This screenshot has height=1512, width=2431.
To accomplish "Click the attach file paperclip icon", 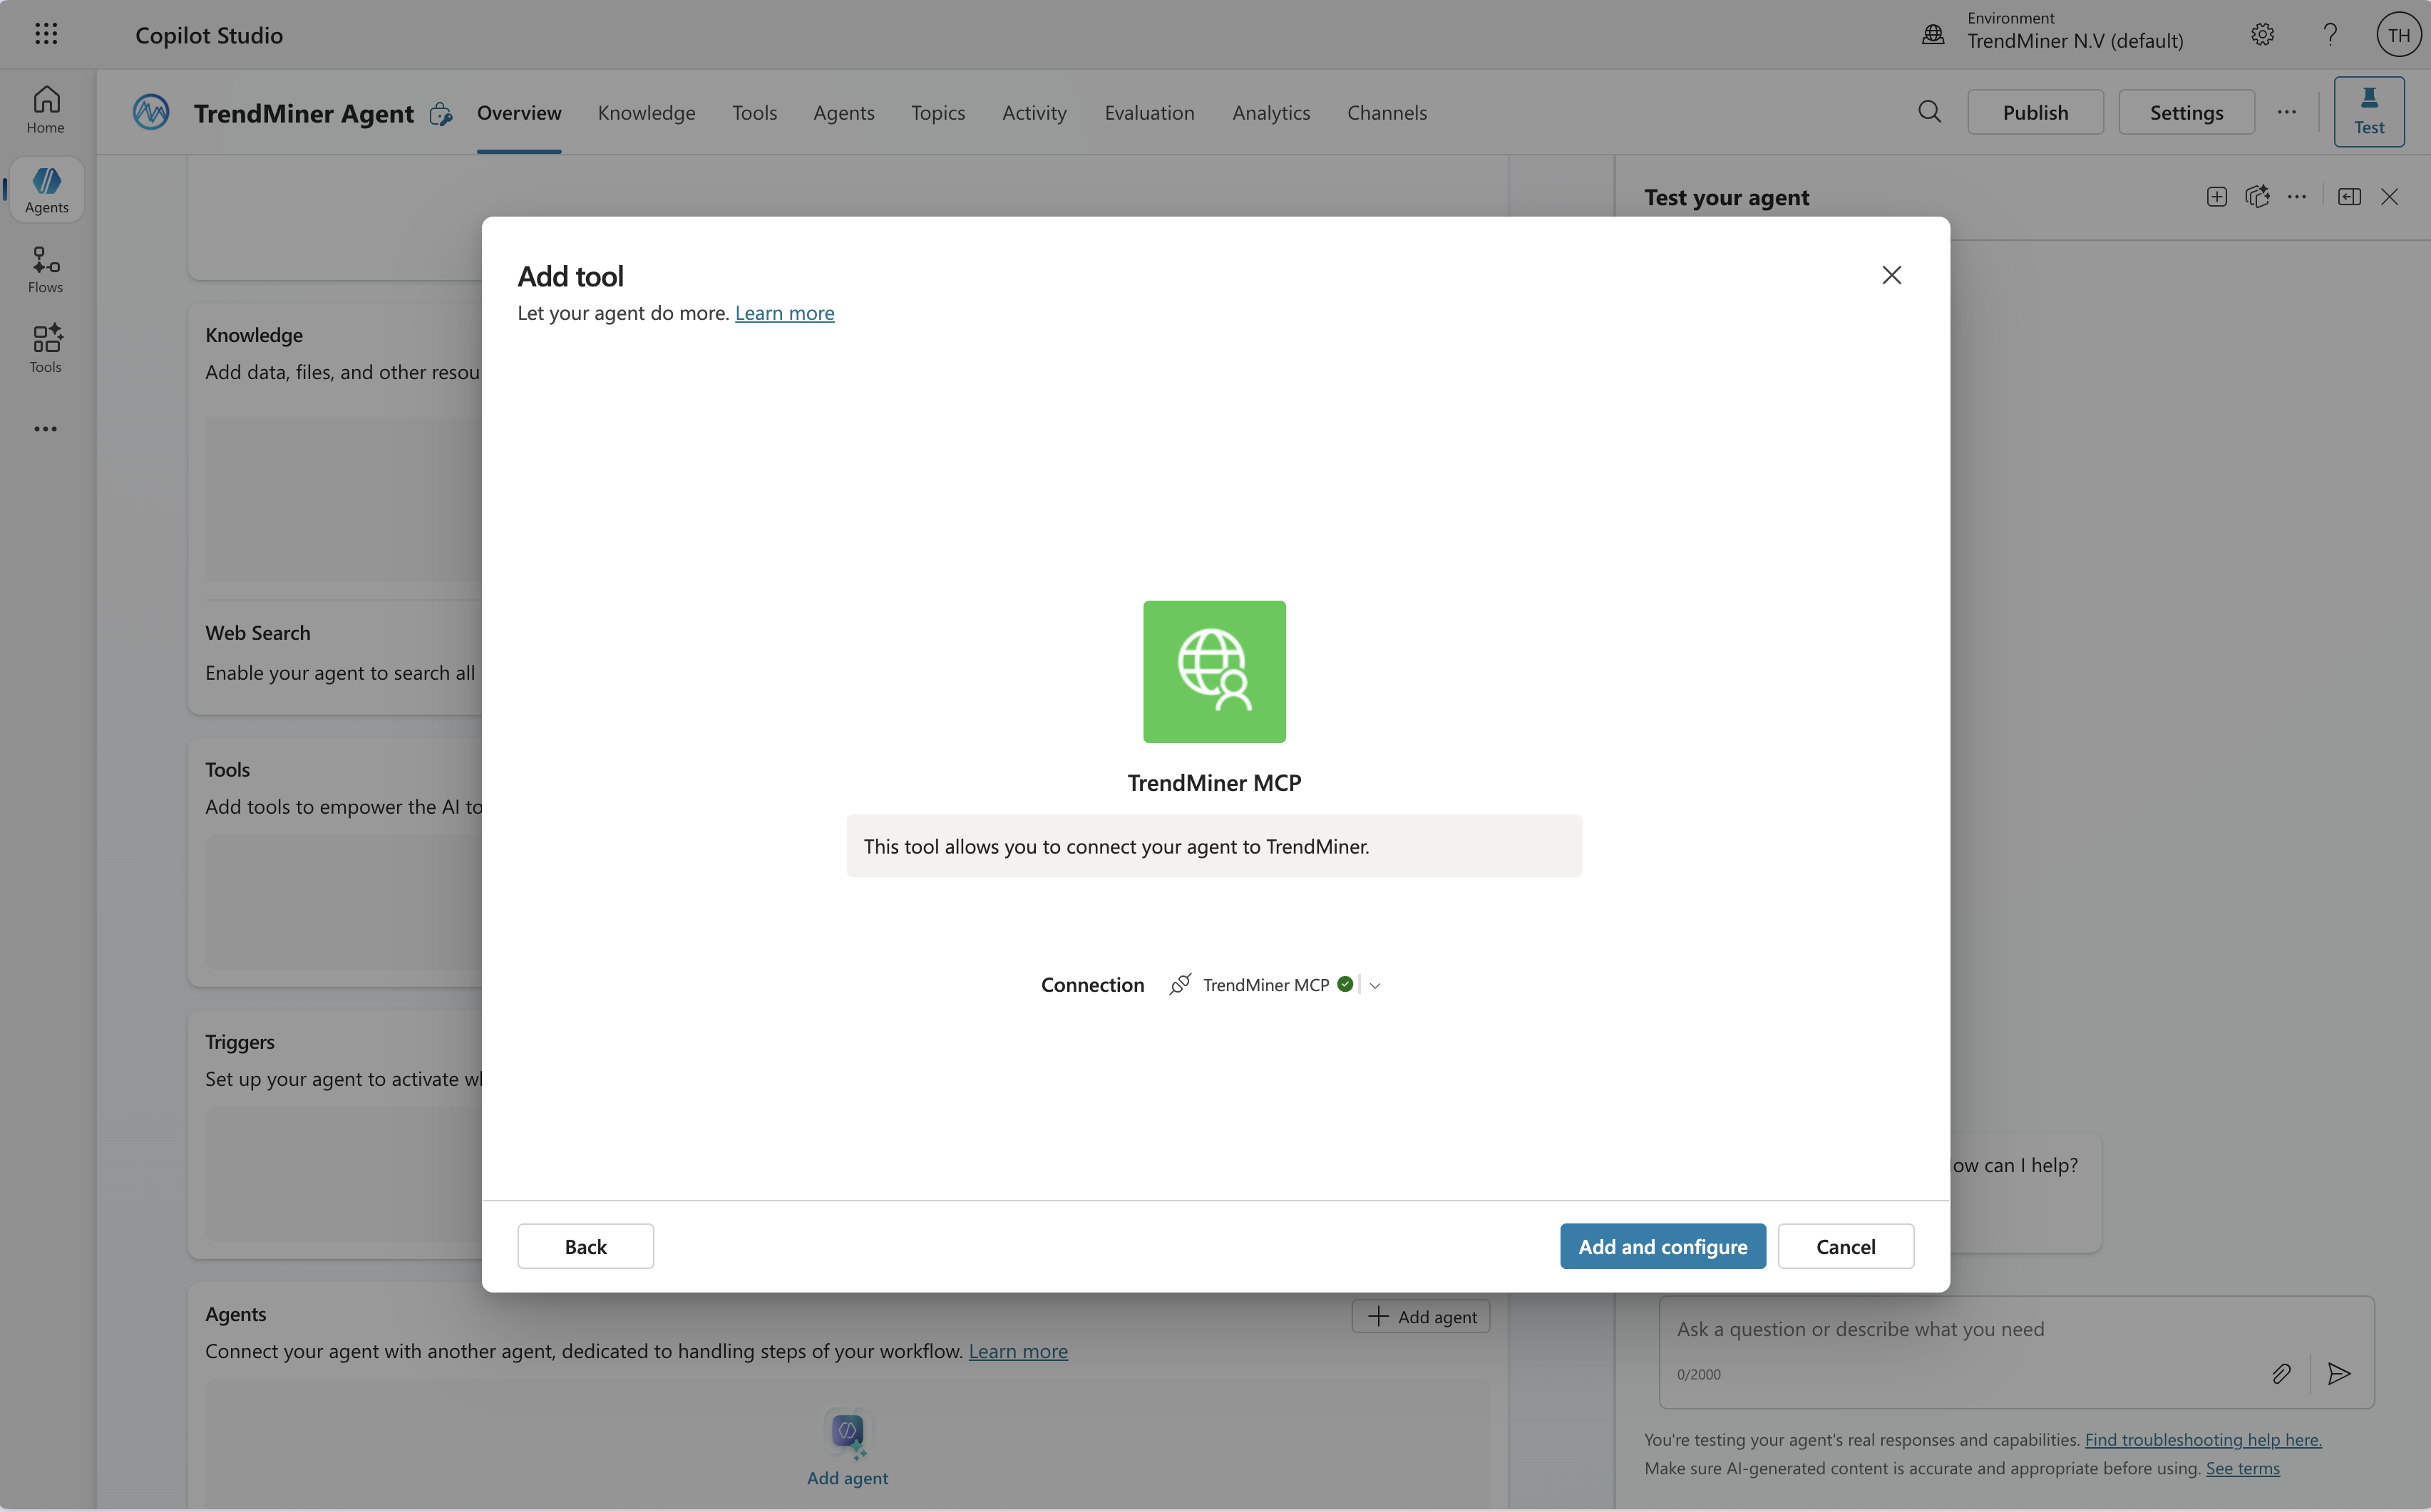I will 2281,1373.
